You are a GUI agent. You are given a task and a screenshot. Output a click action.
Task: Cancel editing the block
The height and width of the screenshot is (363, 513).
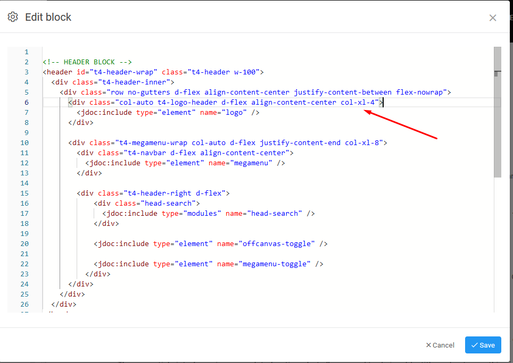440,345
